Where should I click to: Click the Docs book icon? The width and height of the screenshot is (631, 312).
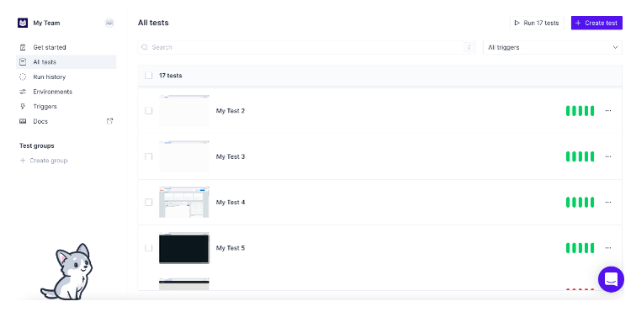(x=23, y=121)
